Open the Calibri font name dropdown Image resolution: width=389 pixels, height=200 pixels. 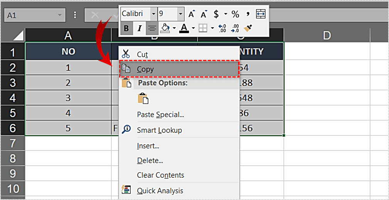pos(154,14)
